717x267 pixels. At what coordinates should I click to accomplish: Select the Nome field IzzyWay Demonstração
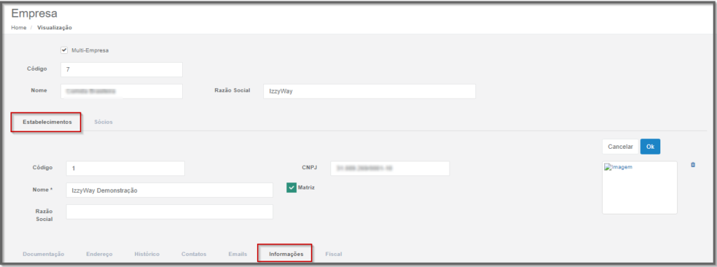[x=169, y=190]
